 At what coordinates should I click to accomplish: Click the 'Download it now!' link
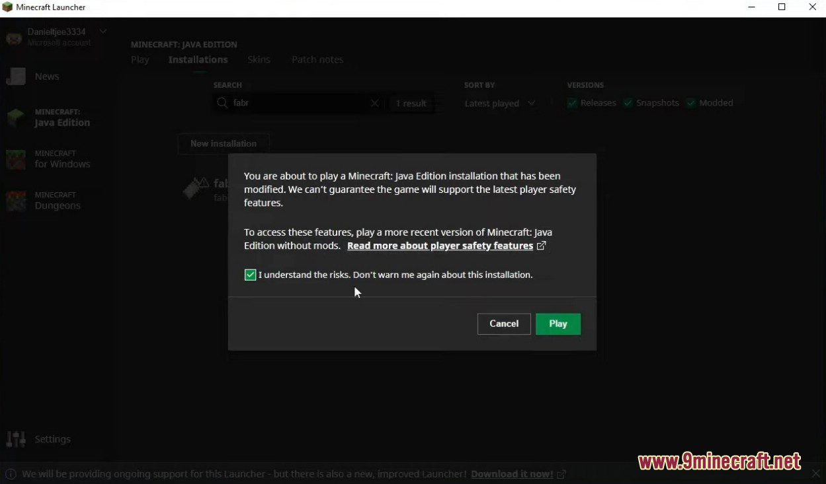[512, 474]
